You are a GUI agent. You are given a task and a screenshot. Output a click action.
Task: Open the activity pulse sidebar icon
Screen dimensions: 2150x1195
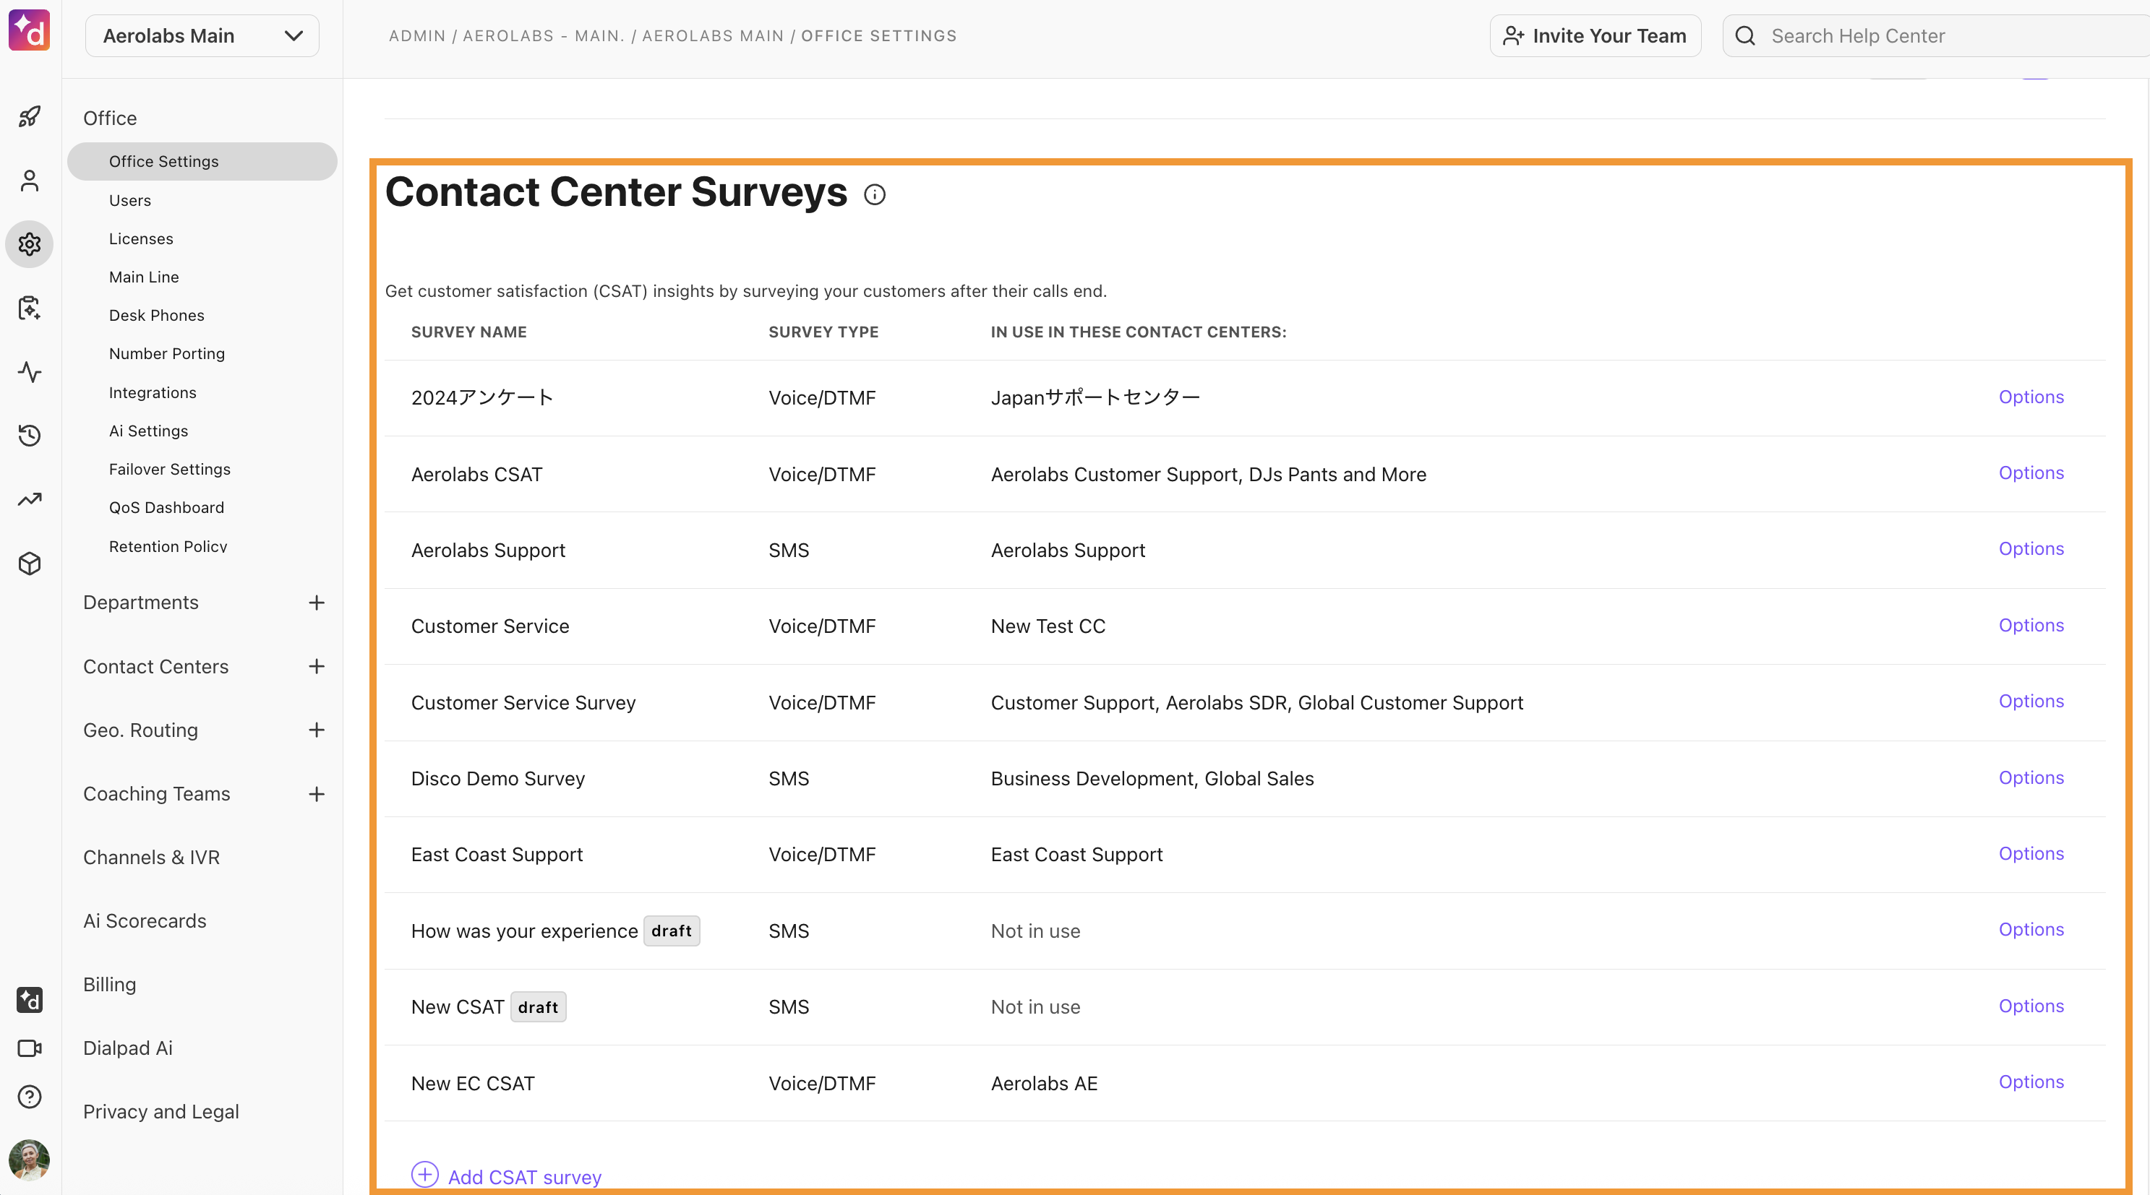pyautogui.click(x=29, y=372)
